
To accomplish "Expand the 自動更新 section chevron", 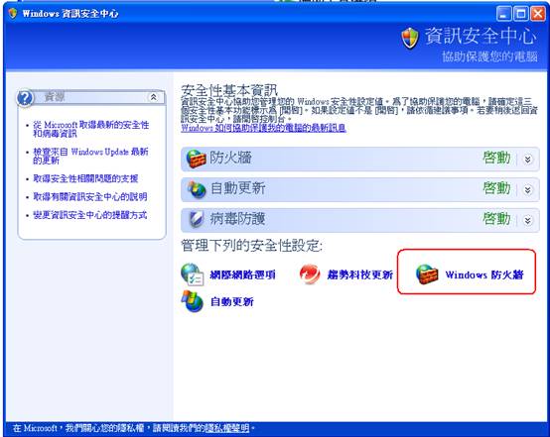I will pyautogui.click(x=527, y=190).
